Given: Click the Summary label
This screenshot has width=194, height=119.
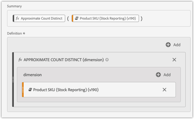Looking at the screenshot, I should [14, 6].
